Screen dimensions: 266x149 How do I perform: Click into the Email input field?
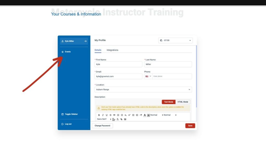click(x=118, y=76)
